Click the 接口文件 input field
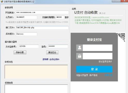This screenshot has height=93, width=128. coord(42,28)
